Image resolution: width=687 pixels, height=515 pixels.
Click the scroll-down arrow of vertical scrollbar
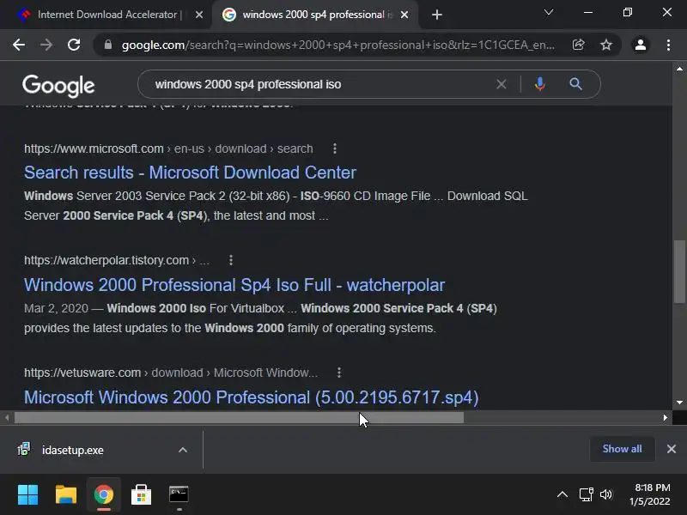click(679, 403)
